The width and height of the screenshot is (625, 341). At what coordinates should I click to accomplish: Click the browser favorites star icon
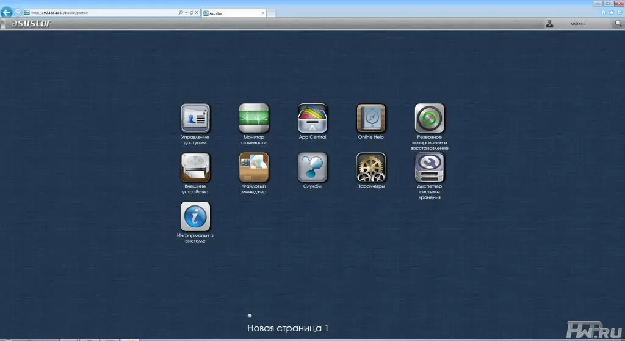[x=612, y=13]
